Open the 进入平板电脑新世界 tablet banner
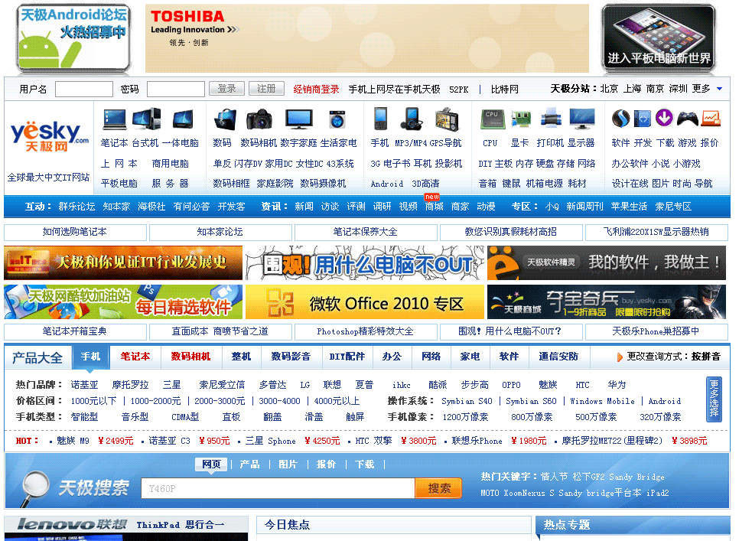 tap(659, 39)
